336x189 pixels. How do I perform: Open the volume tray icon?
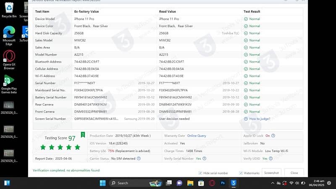[x=297, y=183]
